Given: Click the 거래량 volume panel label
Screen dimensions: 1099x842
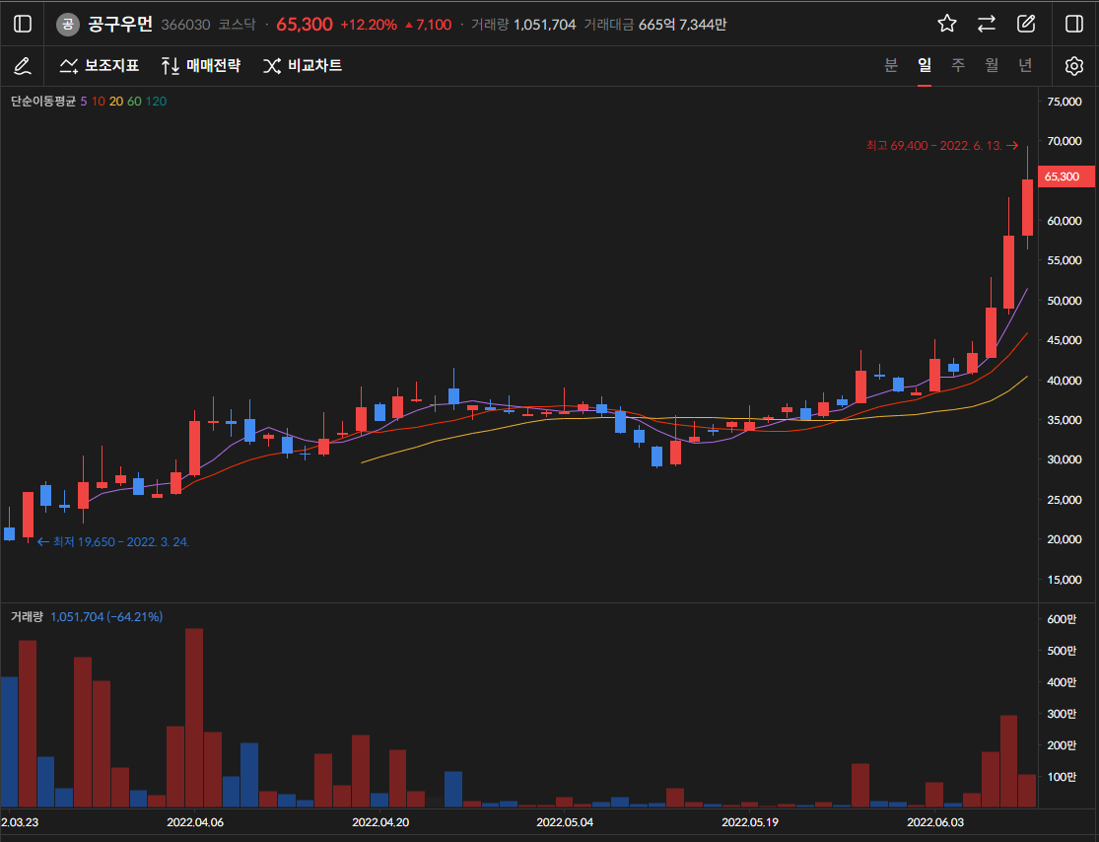Looking at the screenshot, I should [x=27, y=616].
